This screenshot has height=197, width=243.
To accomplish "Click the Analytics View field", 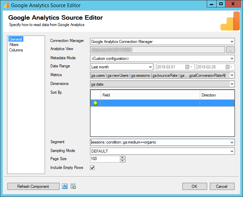I will (x=157, y=50).
